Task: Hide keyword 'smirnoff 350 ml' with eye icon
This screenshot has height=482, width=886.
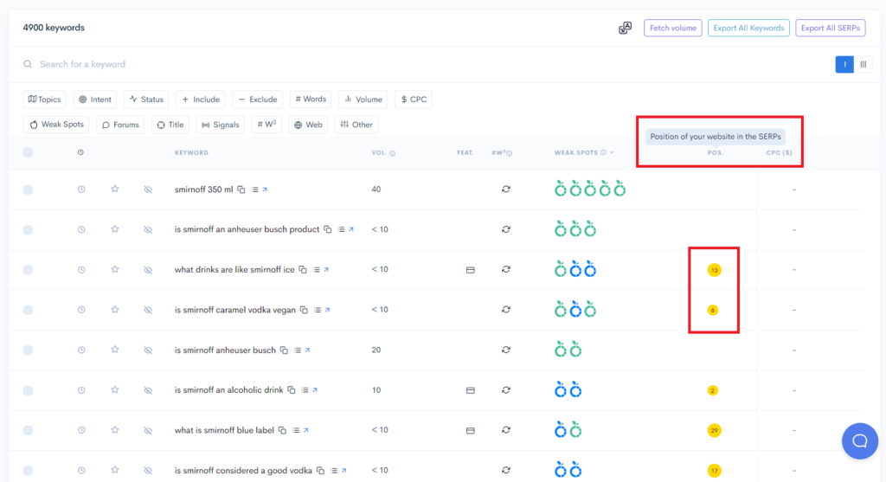Action: 148,190
